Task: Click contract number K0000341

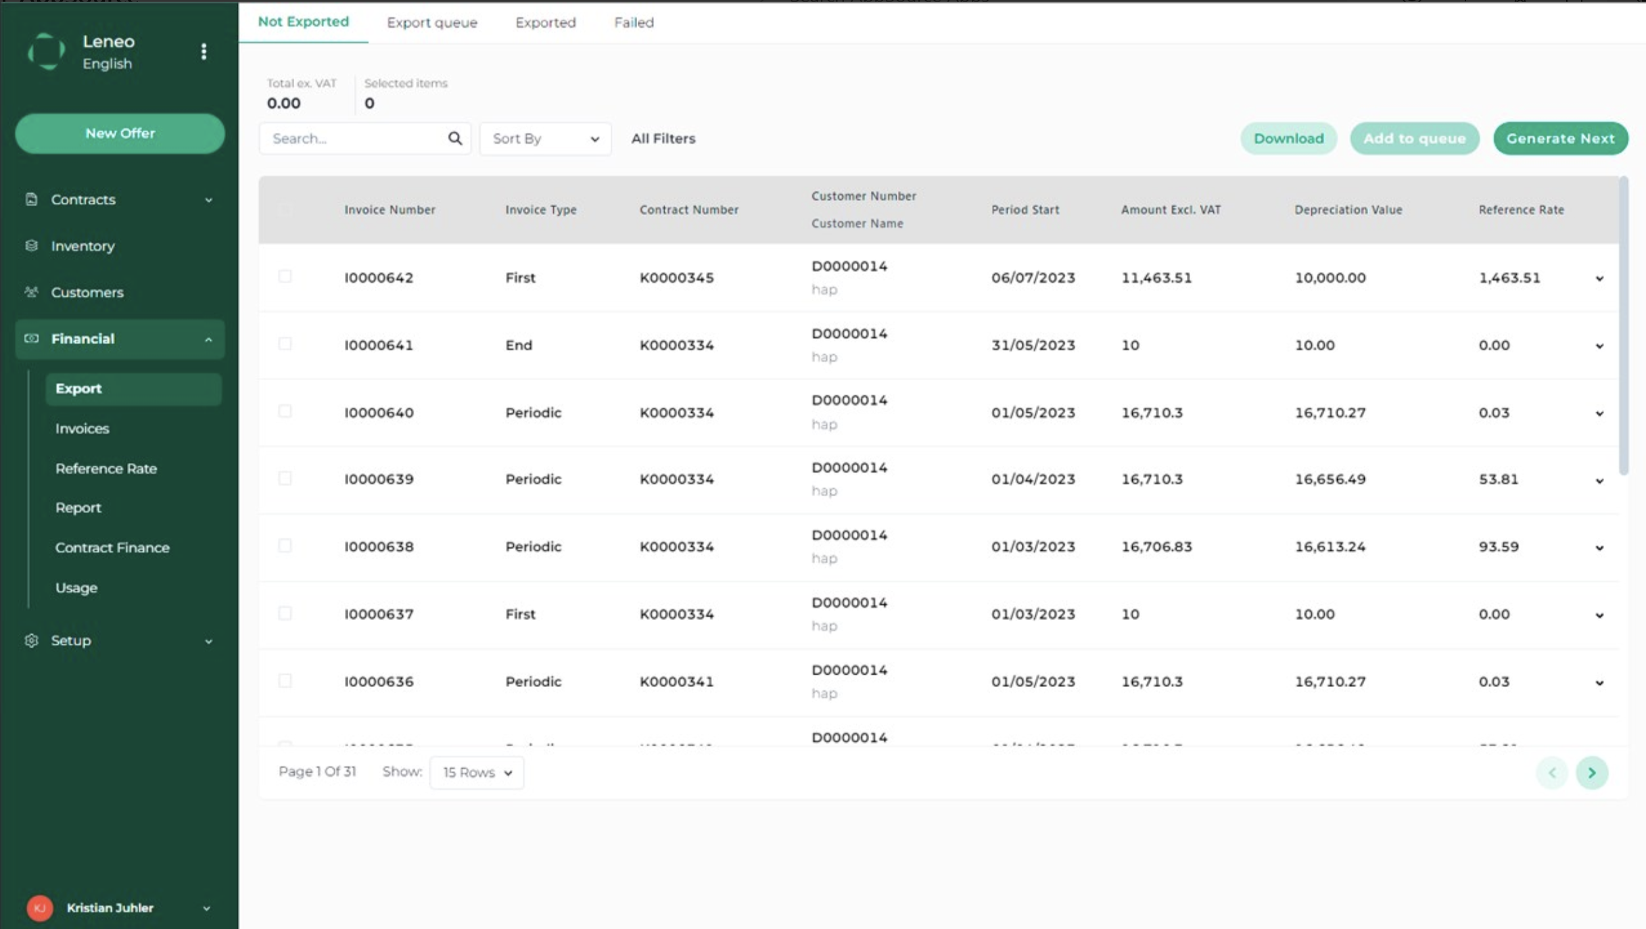Action: pos(676,682)
